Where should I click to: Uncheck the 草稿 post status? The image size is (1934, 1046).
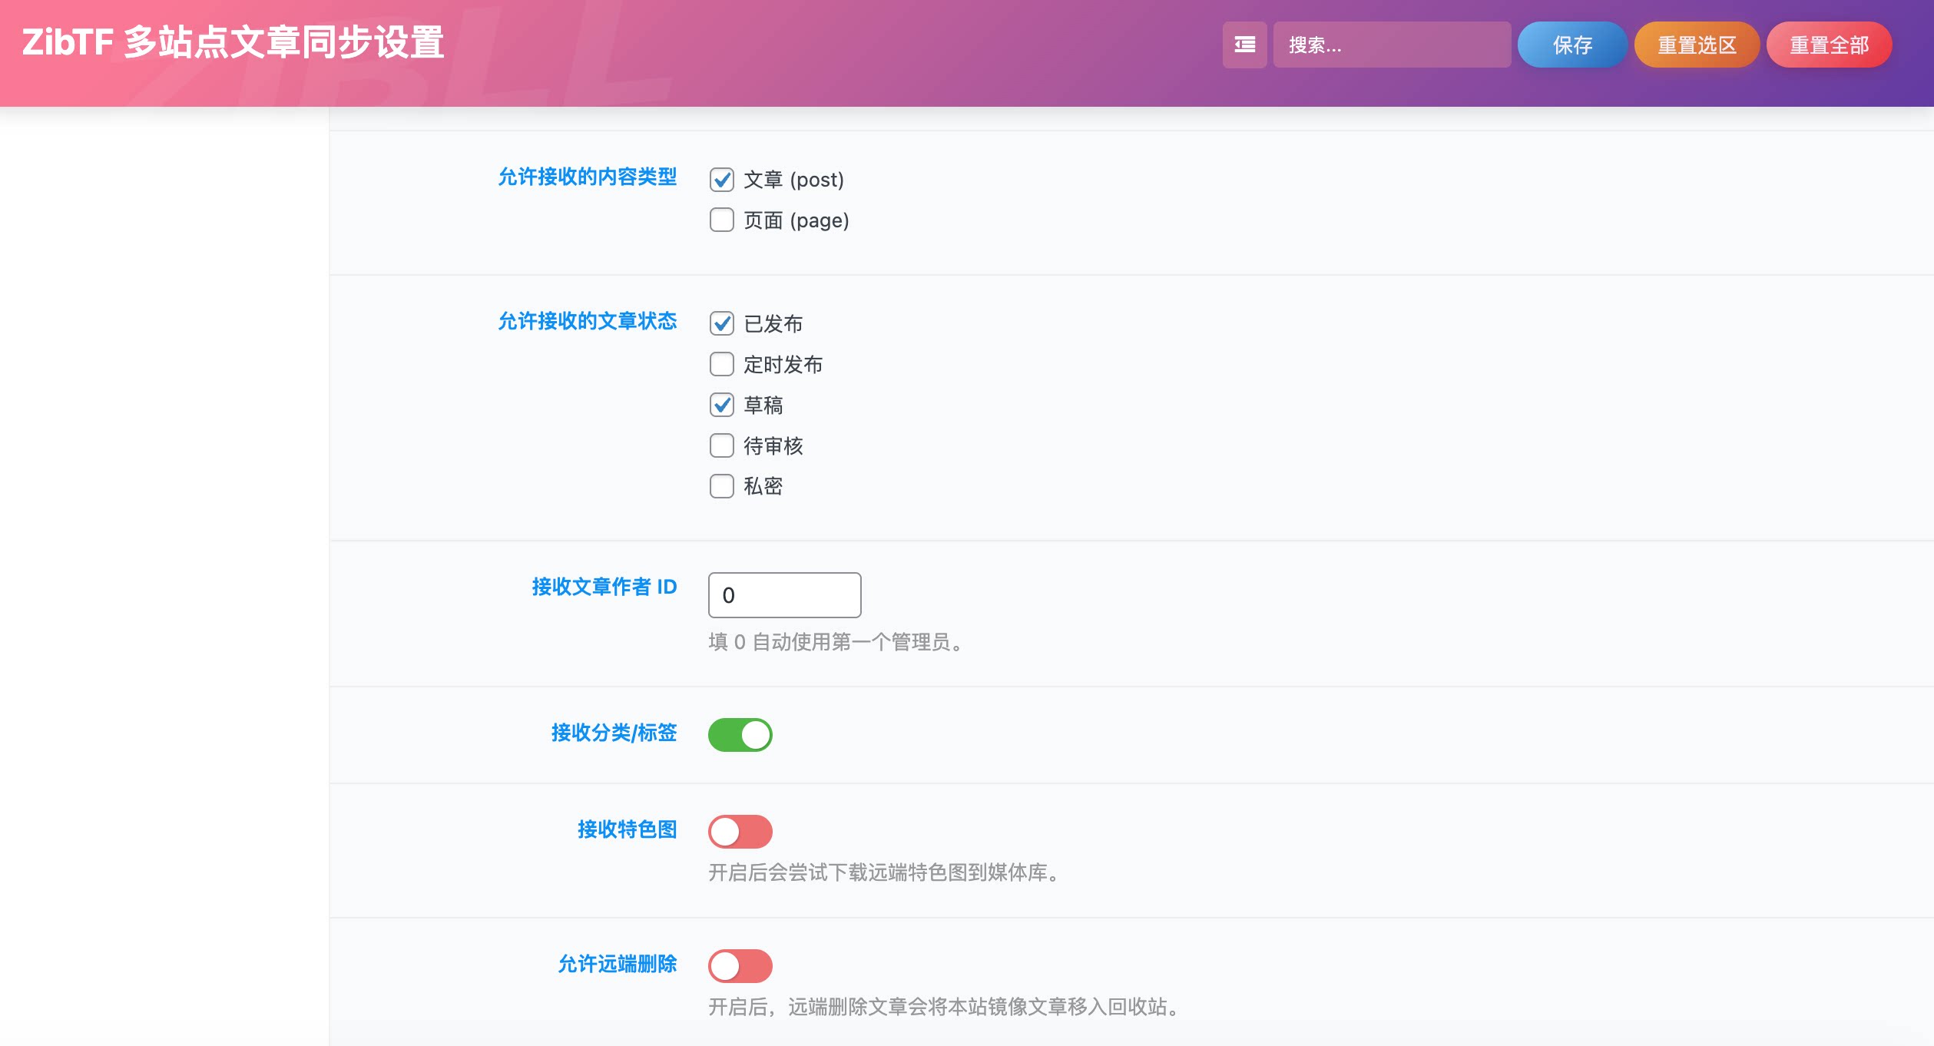(721, 405)
